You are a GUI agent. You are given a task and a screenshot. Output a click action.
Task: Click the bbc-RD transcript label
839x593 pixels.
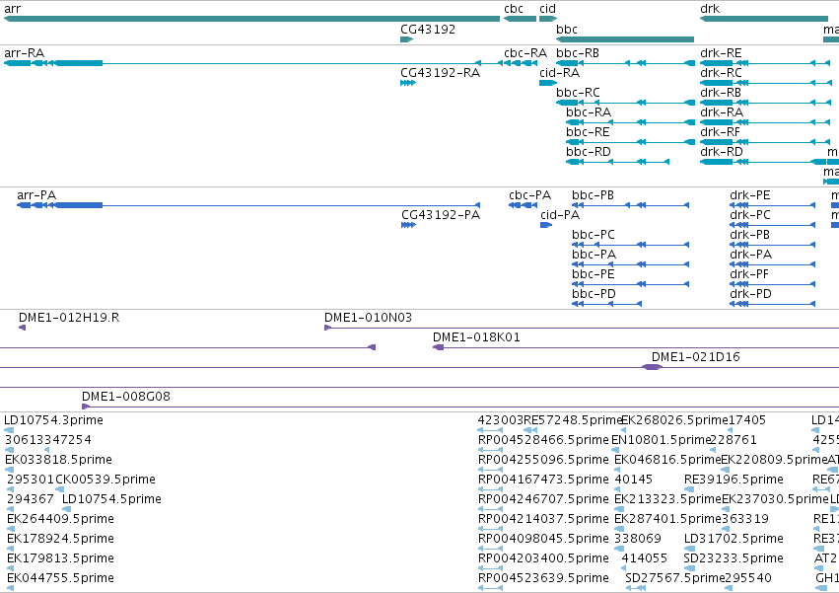tap(588, 152)
